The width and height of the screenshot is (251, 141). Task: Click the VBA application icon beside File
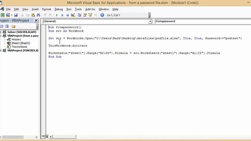coord(2,9)
